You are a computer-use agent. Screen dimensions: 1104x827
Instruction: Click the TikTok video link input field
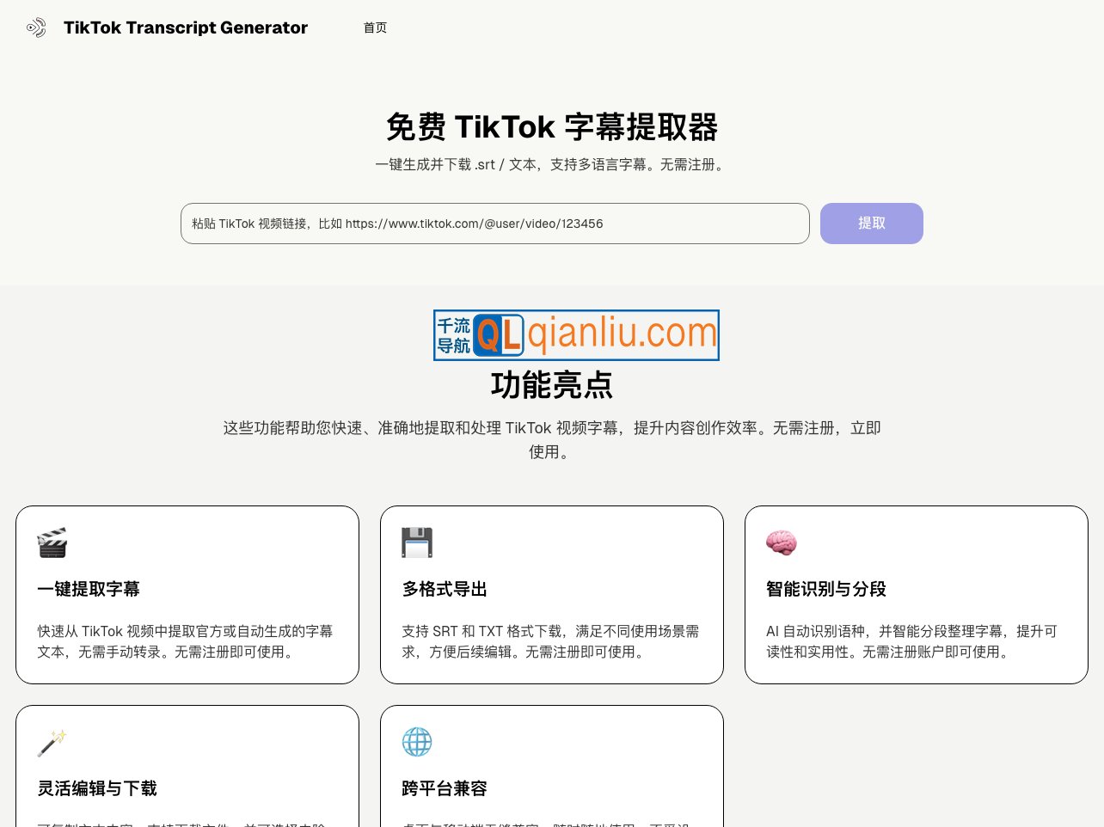(x=495, y=224)
